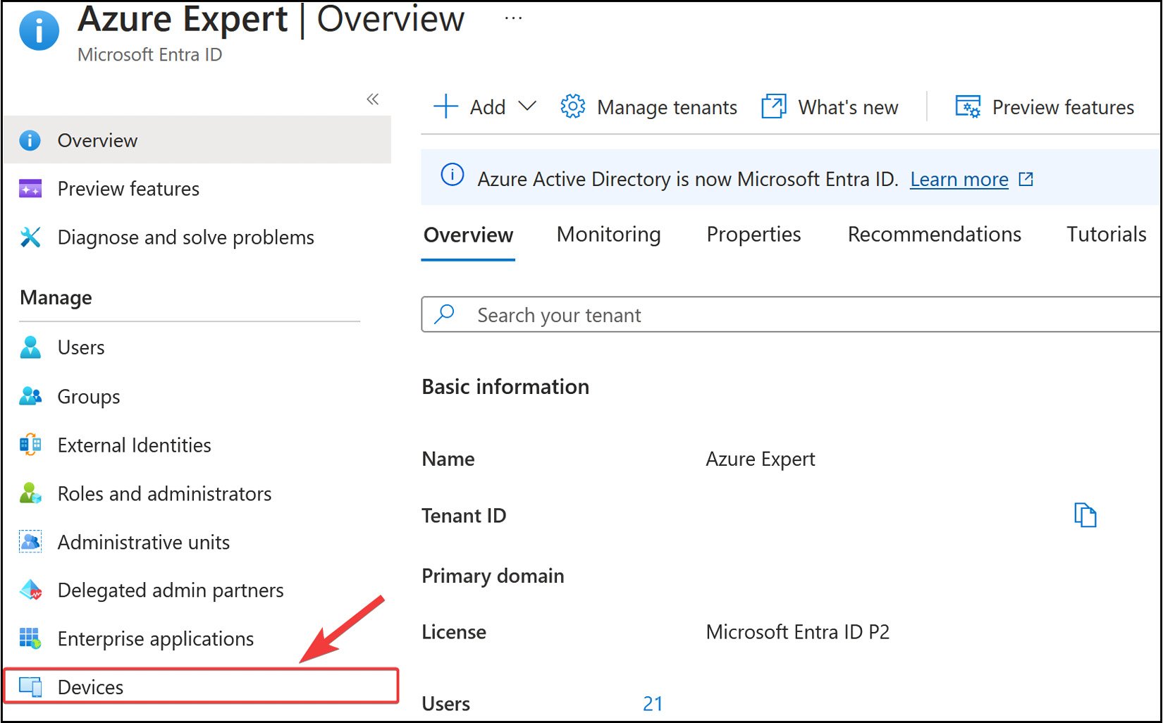Click the Preview features sidebar icon

coord(30,189)
